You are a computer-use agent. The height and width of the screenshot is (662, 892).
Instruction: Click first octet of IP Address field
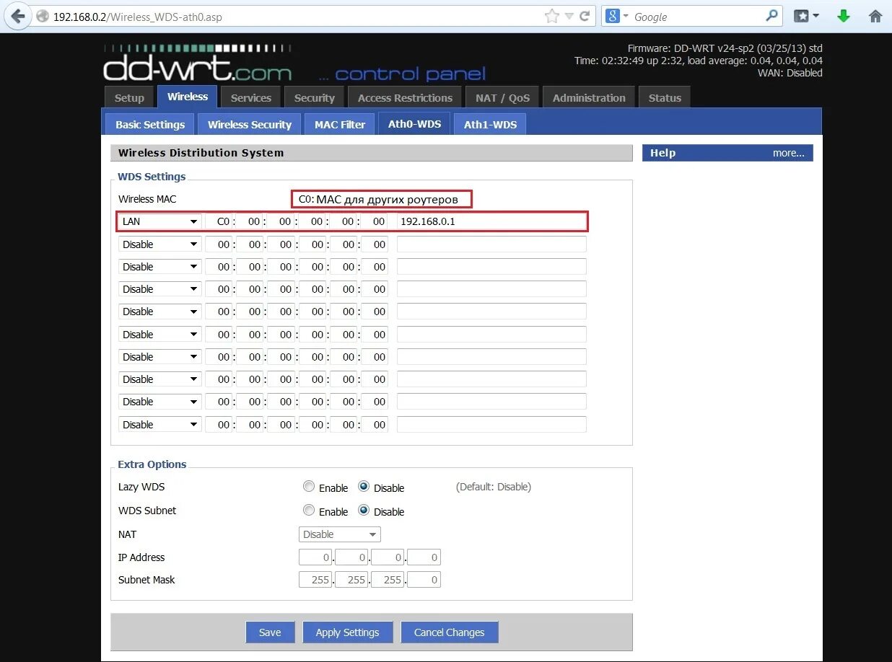[315, 557]
